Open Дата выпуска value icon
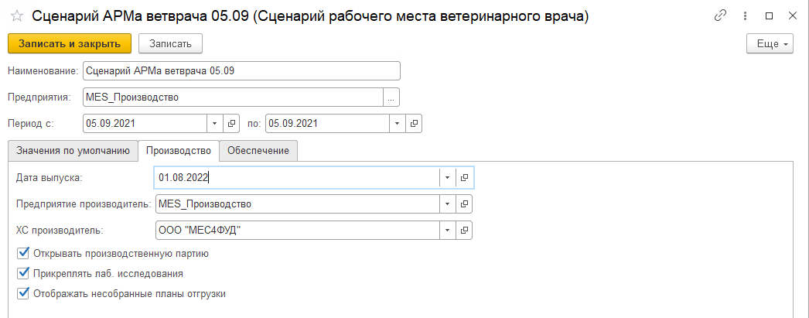Viewport: 809px width, 318px height. [464, 177]
